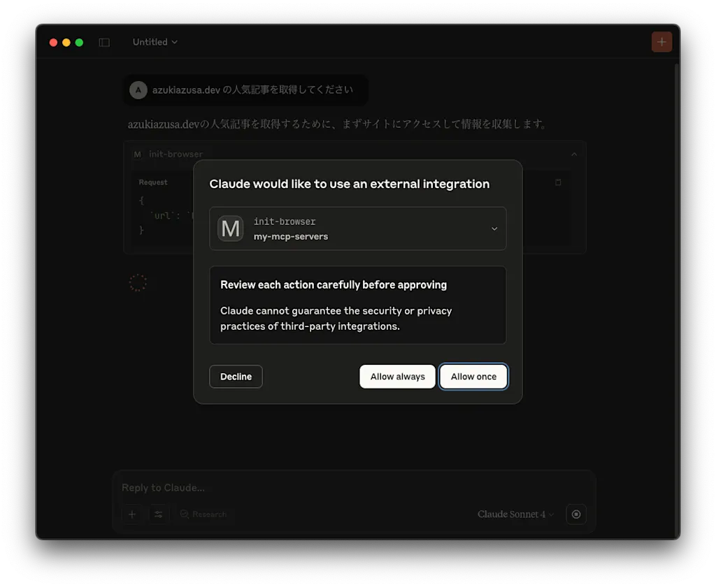716x587 pixels.
Task: Click the M icon in the permission dialog
Action: tap(230, 229)
